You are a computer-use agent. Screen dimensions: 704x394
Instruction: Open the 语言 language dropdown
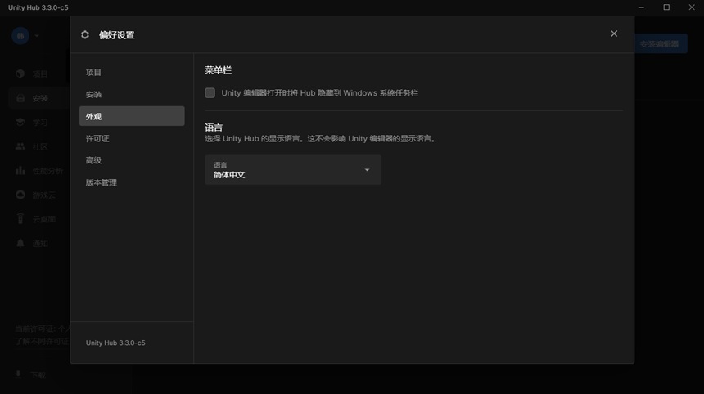293,170
